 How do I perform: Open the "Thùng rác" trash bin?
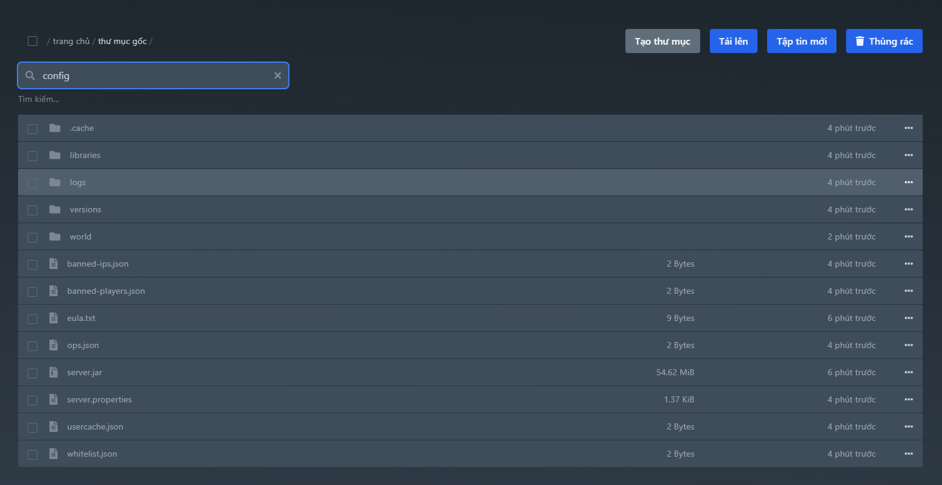(x=884, y=41)
